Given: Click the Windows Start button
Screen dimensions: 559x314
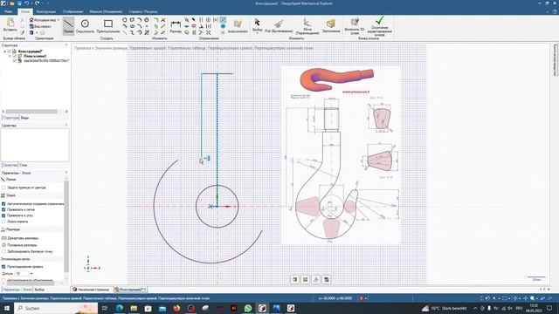Looking at the screenshot, I should (x=6, y=308).
